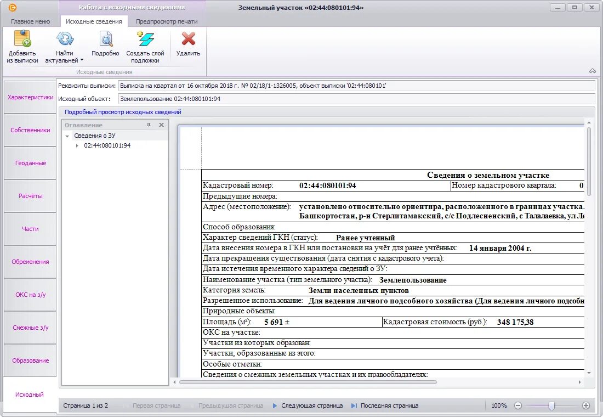Go to next page arrow 'Следующая страница'
Screen dimensions: 603x417
[308, 405]
